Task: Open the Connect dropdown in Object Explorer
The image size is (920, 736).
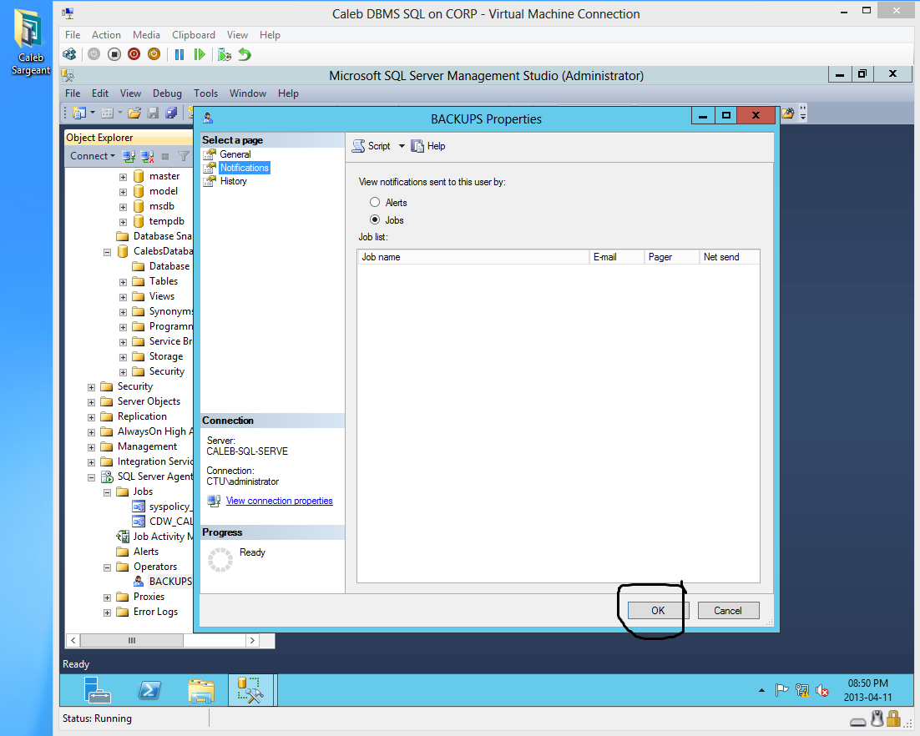Action: [x=93, y=156]
